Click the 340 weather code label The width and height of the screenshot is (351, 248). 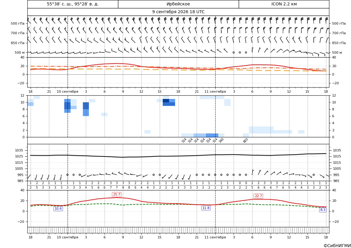pyautogui.click(x=221, y=140)
